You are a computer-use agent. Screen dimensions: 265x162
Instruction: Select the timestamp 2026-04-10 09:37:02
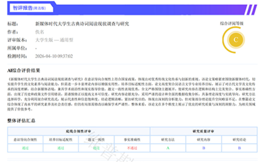(54, 56)
